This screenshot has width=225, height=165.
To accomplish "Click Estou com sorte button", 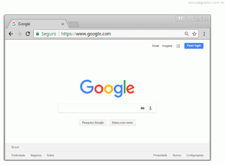I will (122, 122).
